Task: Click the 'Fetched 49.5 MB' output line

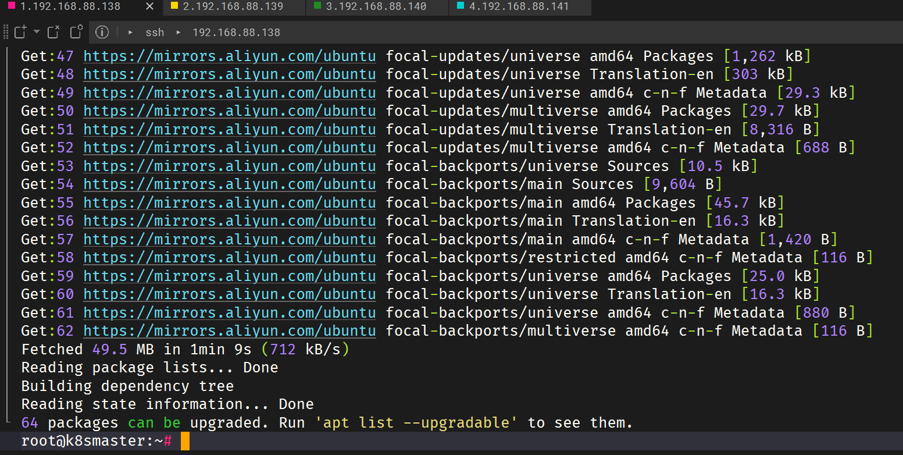Action: tap(185, 350)
